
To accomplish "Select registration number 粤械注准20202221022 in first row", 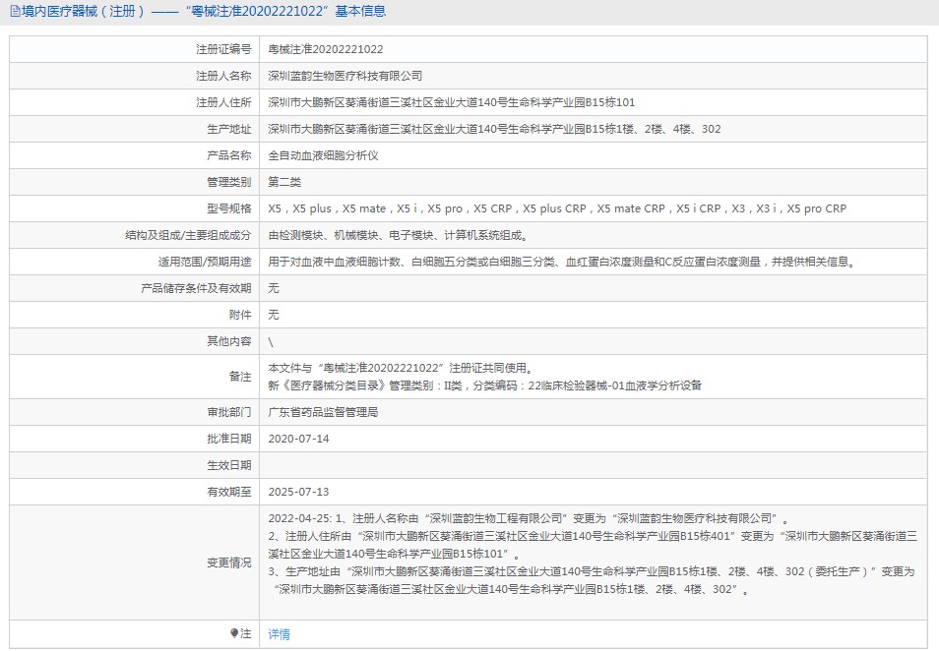I will tap(326, 49).
